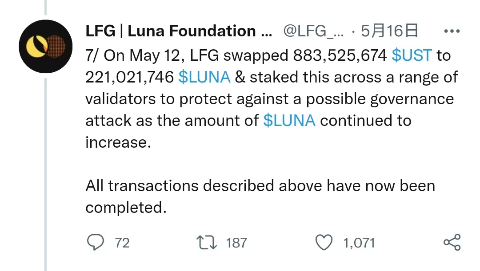Open the LFG profile avatar picture
This screenshot has height=271, width=480.
(x=46, y=47)
